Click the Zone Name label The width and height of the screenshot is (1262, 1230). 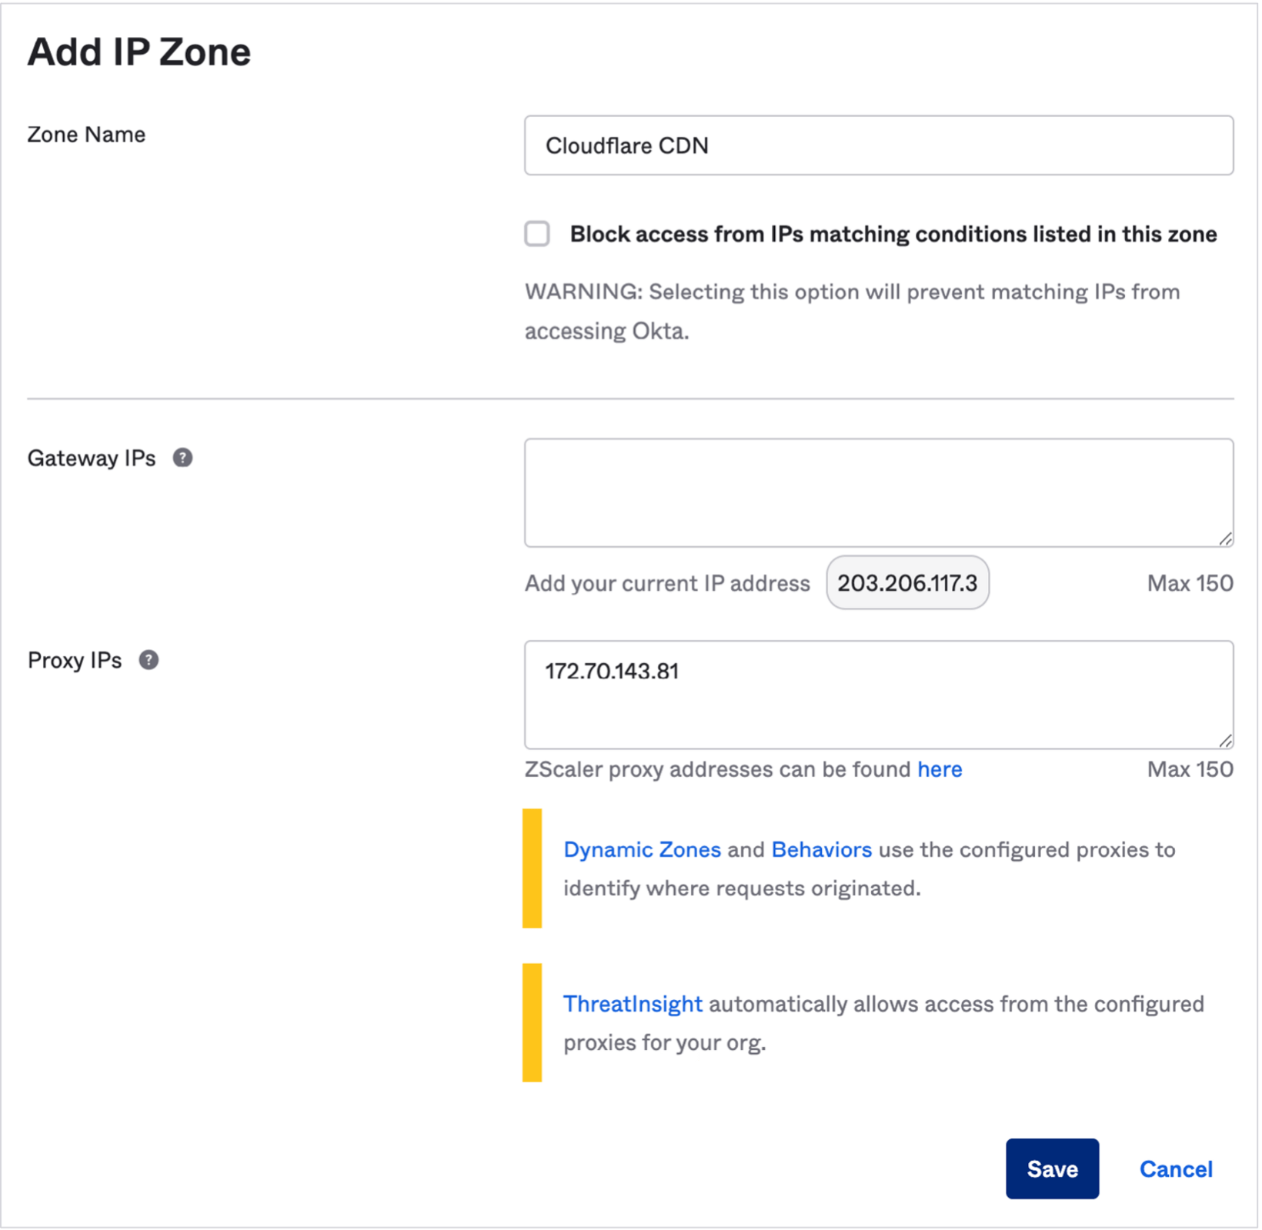point(86,135)
